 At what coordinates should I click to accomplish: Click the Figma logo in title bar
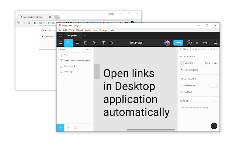59,25
